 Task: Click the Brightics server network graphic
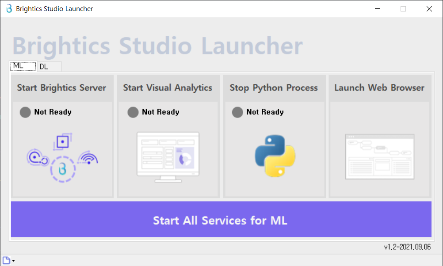point(62,158)
